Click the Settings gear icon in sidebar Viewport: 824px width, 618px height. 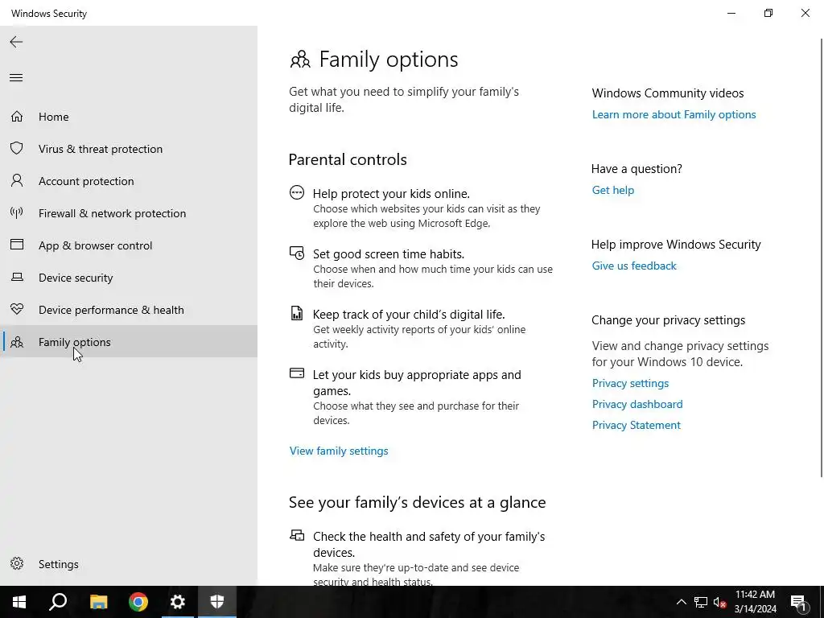point(17,563)
